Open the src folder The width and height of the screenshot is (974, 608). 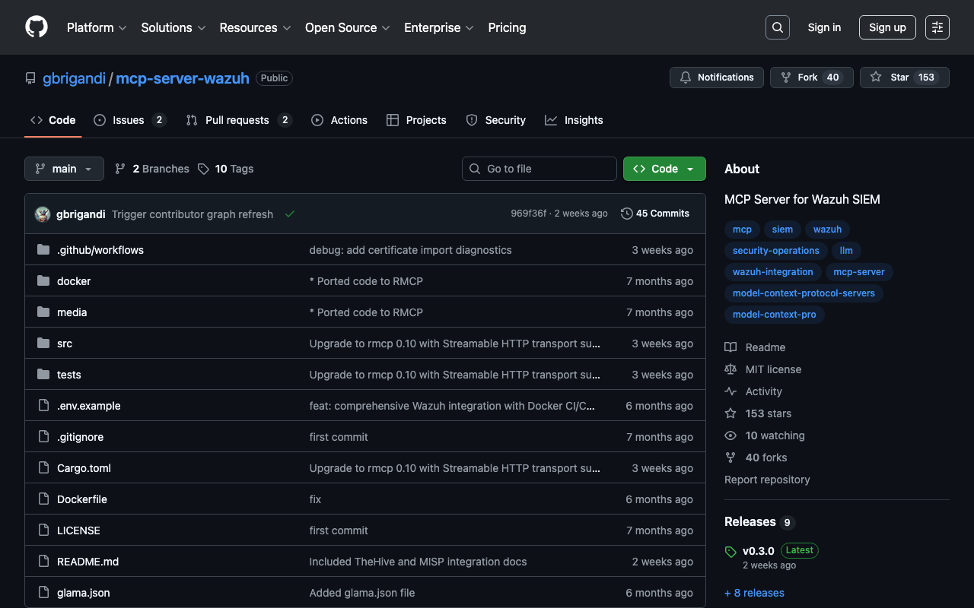click(65, 344)
